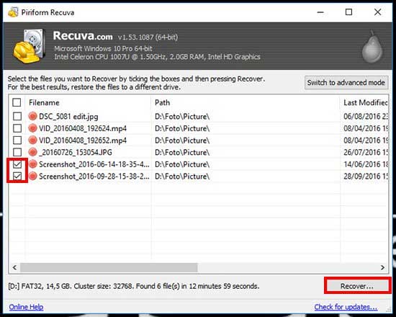Click the horizontal scrollbar thumb

[x=109, y=267]
